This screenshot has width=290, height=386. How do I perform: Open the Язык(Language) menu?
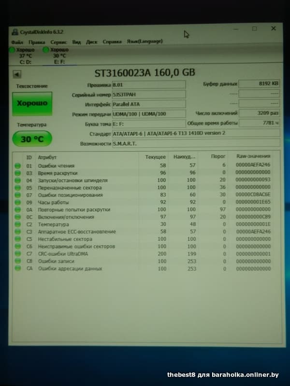[x=145, y=41]
